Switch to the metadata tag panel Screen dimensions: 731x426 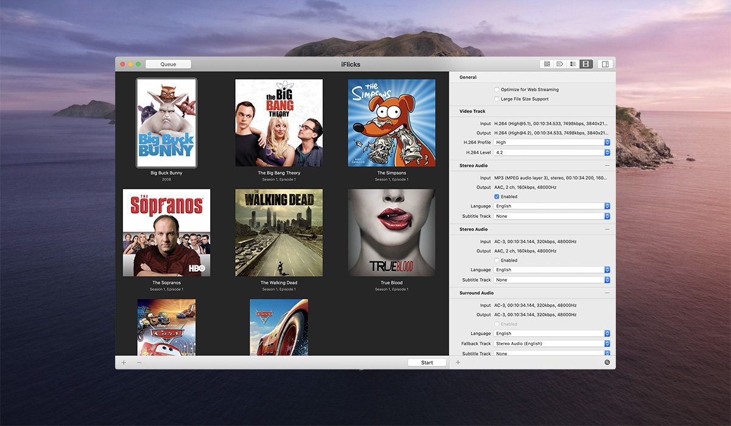[x=560, y=64]
